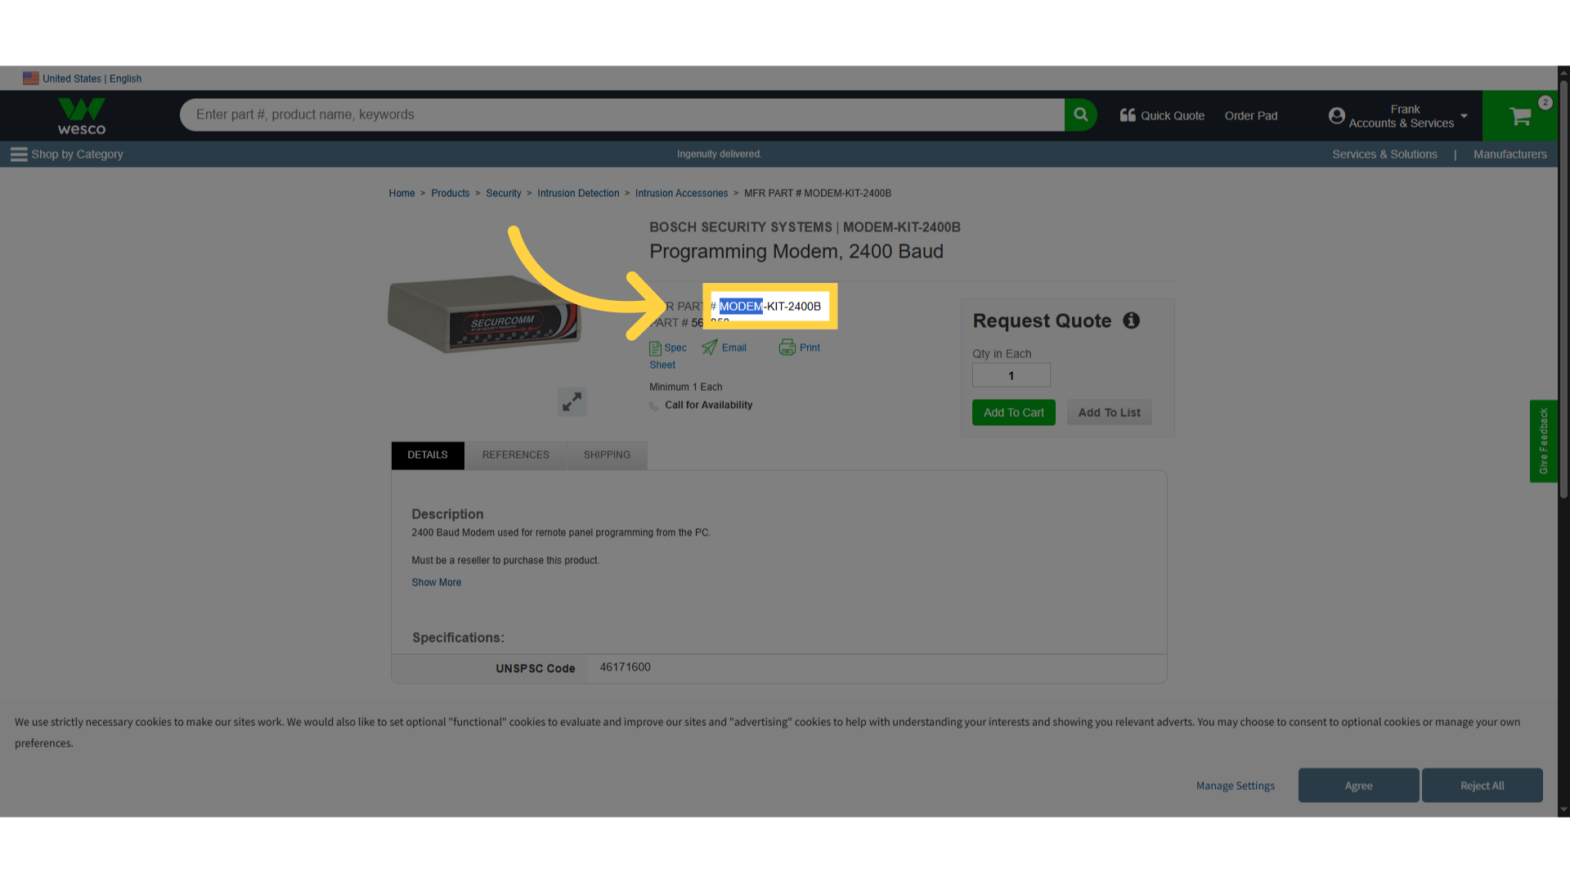Click the Wesco logo
The image size is (1570, 883).
82,116
